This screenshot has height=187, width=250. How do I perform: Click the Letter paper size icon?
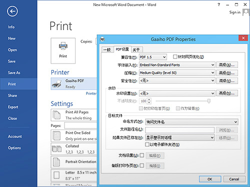[x=56, y=175]
